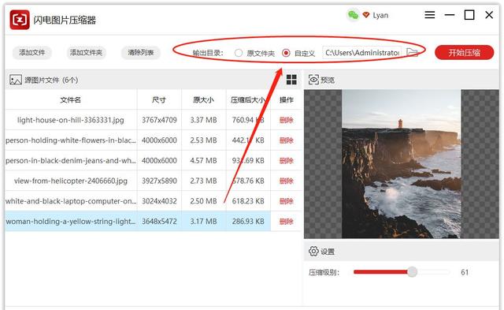The image size is (504, 310).
Task: Click the 2.53 MB original size cell
Action: pos(203,140)
